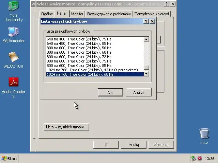Switch to the Ogólne tab

click(47, 14)
